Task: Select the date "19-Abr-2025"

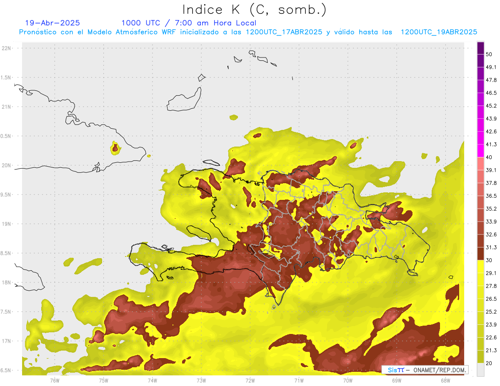Action: 52,23
